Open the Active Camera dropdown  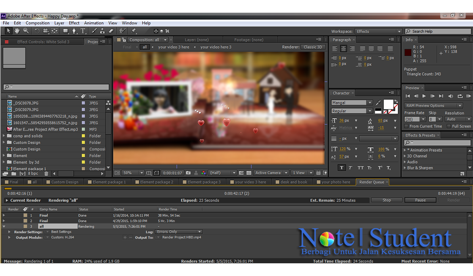tap(271, 173)
